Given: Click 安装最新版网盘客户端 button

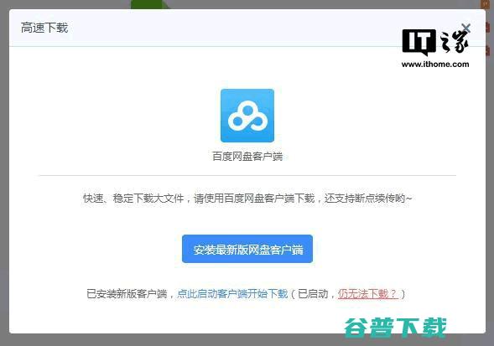Looking at the screenshot, I should (247, 249).
